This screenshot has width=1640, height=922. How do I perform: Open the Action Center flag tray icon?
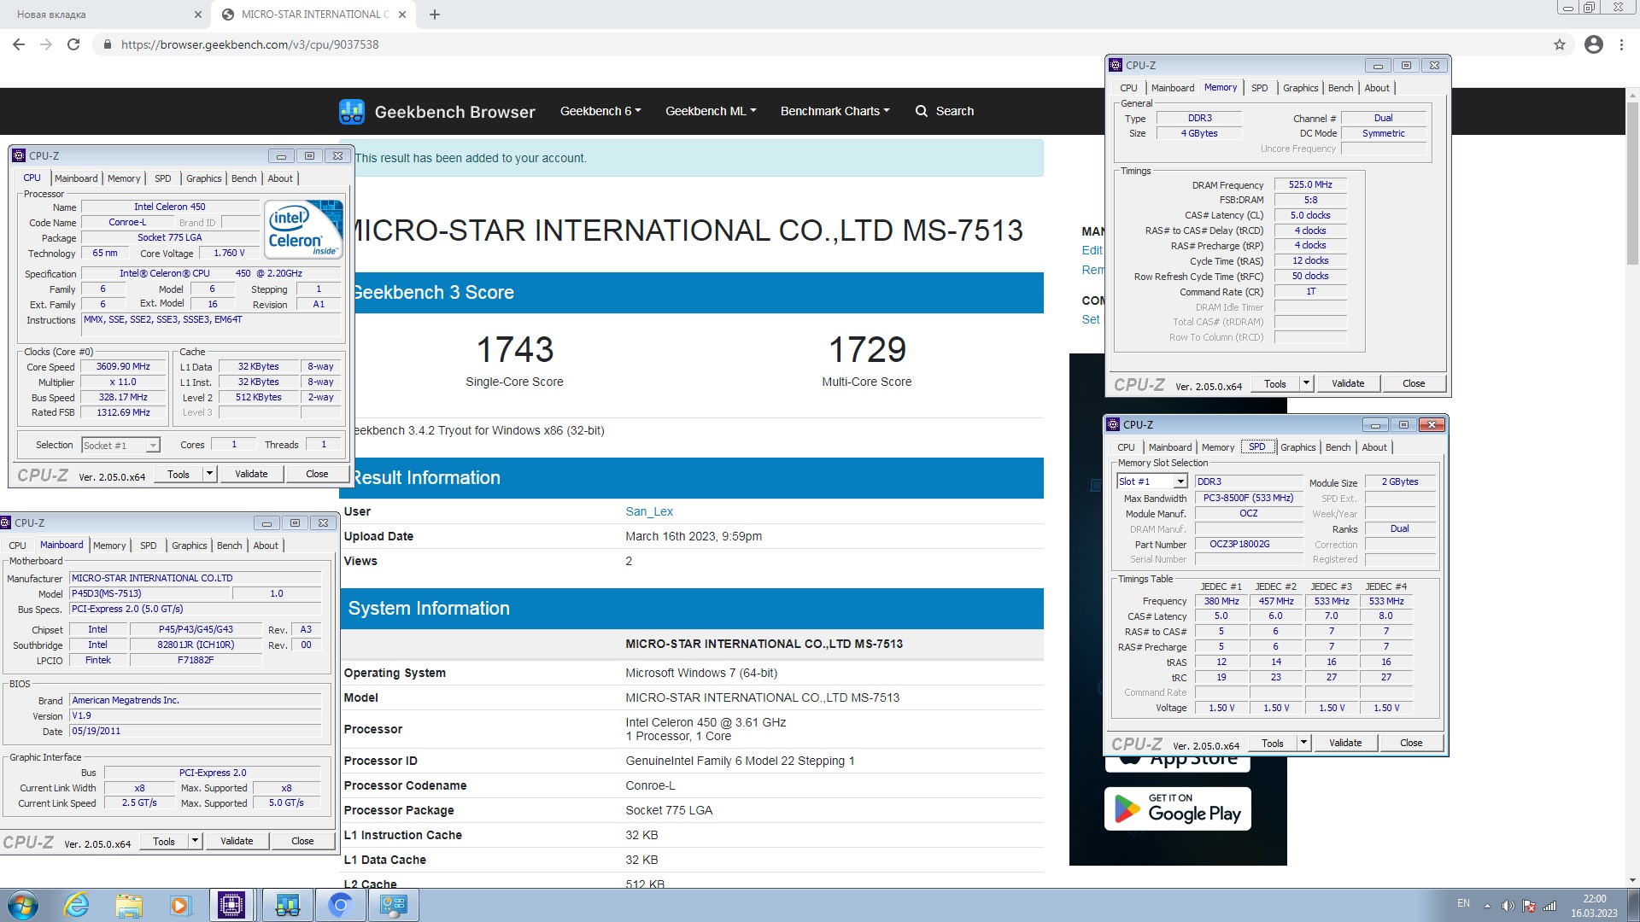pyautogui.click(x=1529, y=906)
